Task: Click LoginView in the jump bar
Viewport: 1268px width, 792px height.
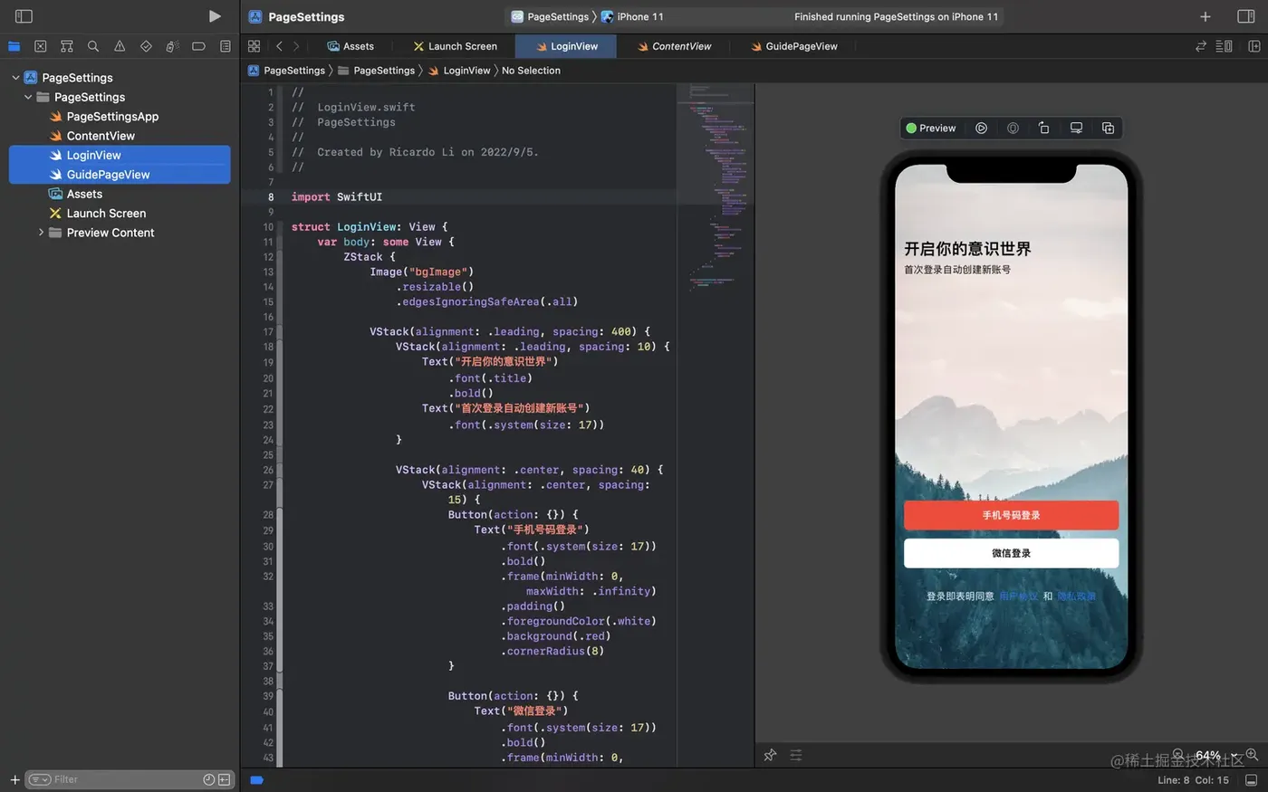Action: (458, 71)
